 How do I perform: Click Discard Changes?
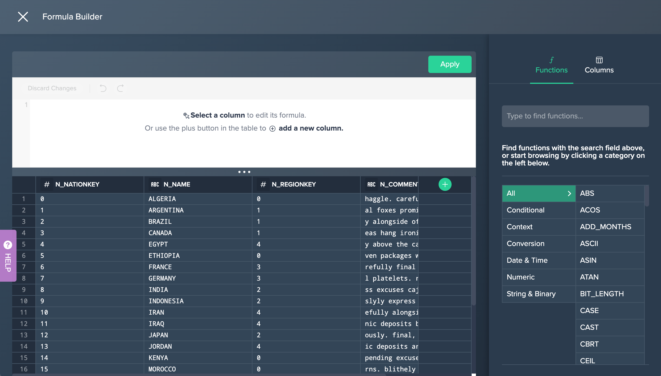52,88
